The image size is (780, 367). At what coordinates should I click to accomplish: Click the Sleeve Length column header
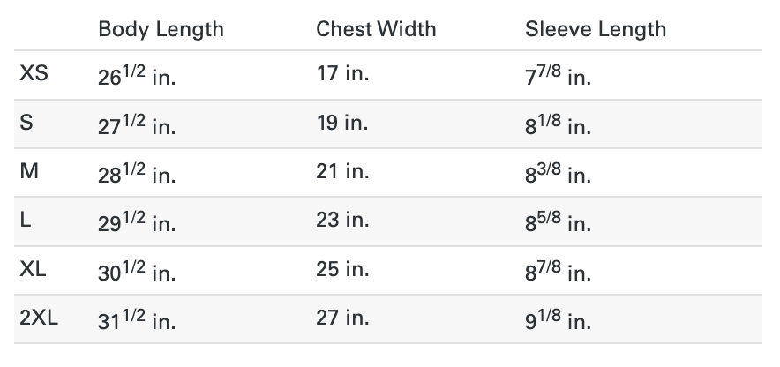point(596,29)
